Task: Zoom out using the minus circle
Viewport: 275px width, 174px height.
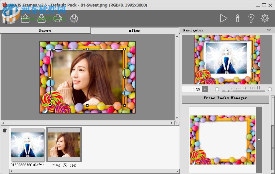Action: click(x=217, y=89)
